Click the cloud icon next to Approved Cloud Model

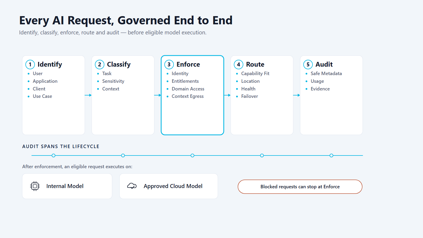tap(132, 186)
